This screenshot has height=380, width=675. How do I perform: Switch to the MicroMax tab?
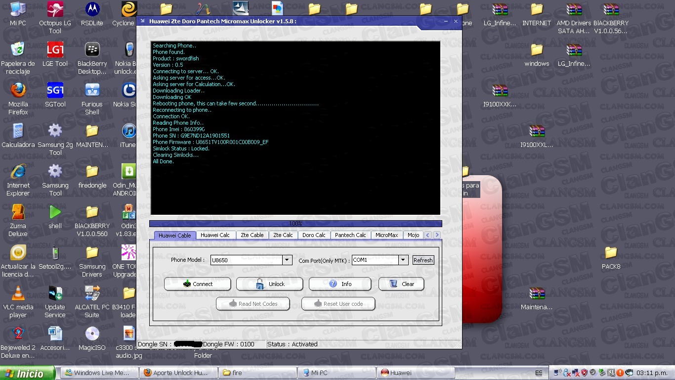386,236
